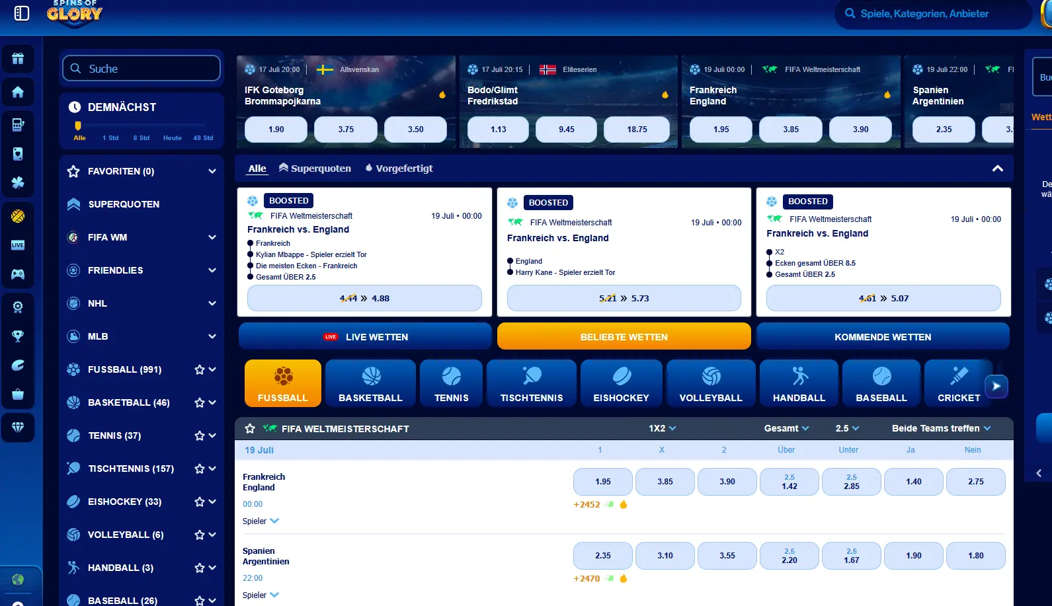The height and width of the screenshot is (606, 1052).
Task: Favorite Basketball (46) with star
Action: coord(199,402)
